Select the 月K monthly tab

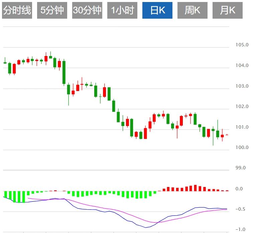coord(228,10)
